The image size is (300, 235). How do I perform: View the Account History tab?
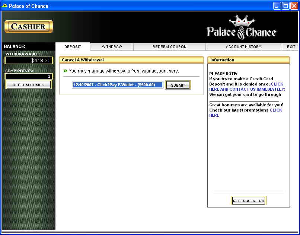243,47
